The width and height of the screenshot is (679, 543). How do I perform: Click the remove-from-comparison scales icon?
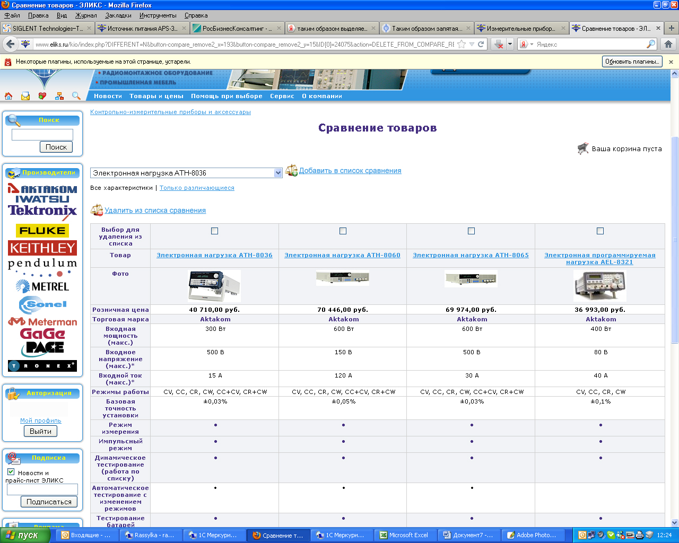click(97, 210)
